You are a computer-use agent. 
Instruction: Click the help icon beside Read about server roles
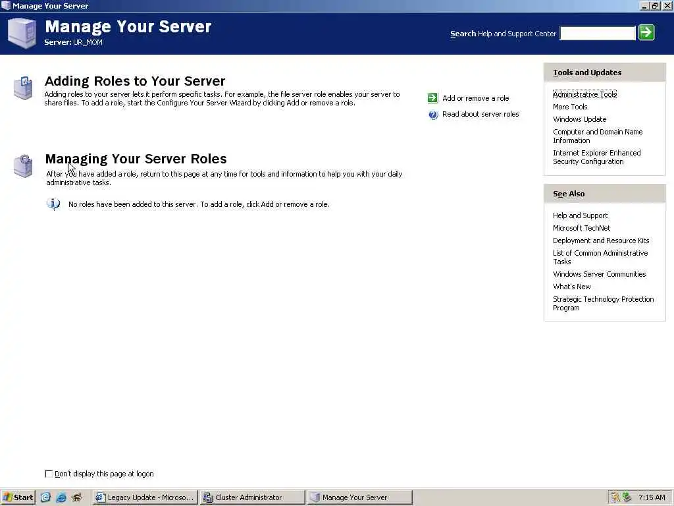pos(433,115)
